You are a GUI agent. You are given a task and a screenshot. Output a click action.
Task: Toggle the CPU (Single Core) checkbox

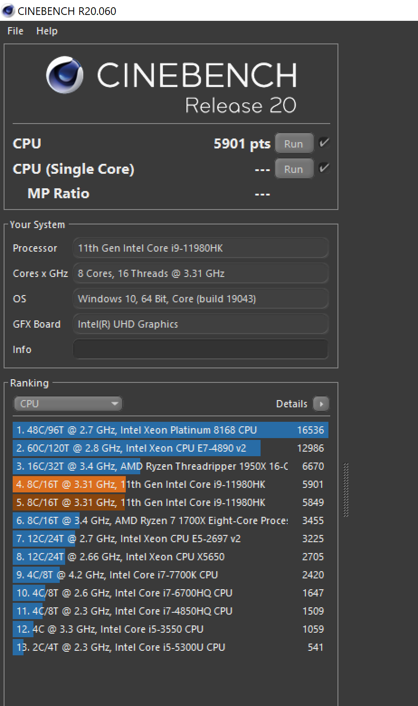tap(324, 168)
